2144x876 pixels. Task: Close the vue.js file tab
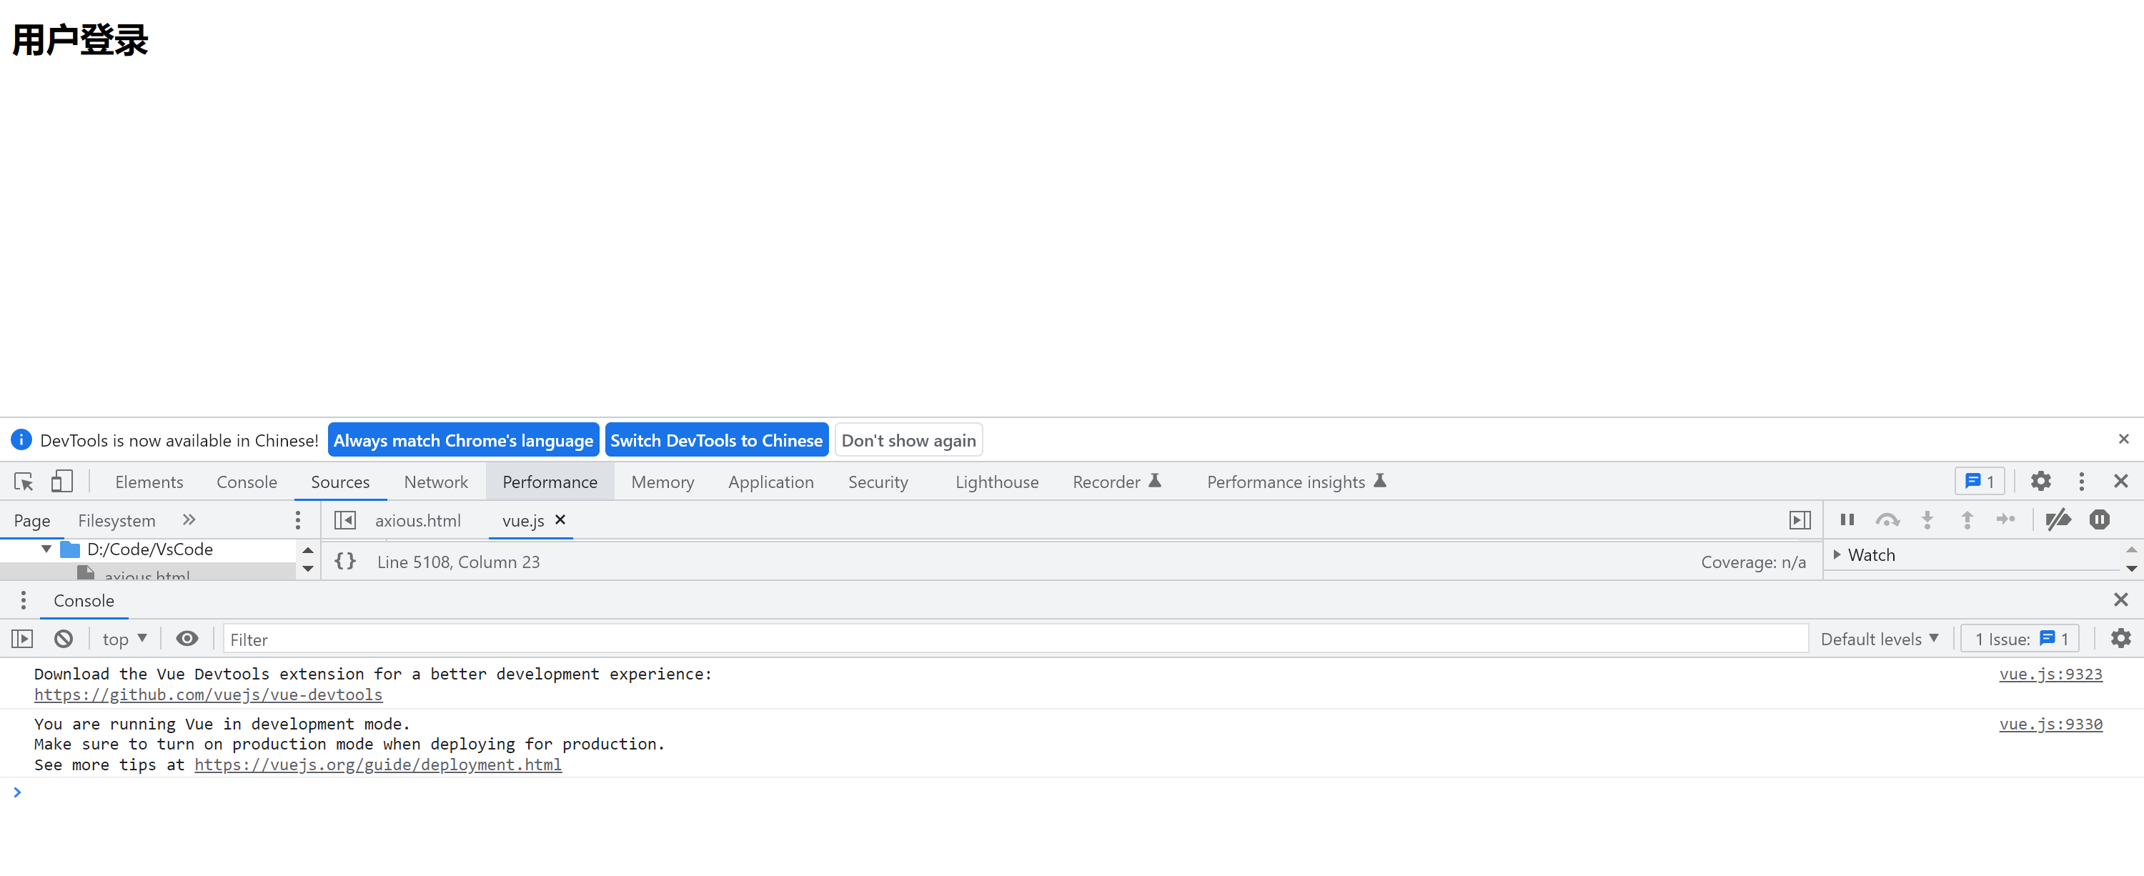tap(560, 519)
